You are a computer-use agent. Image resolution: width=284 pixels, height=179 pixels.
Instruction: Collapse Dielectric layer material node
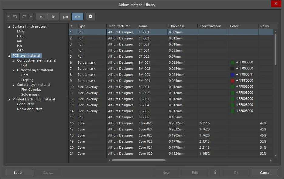click(x=13, y=70)
